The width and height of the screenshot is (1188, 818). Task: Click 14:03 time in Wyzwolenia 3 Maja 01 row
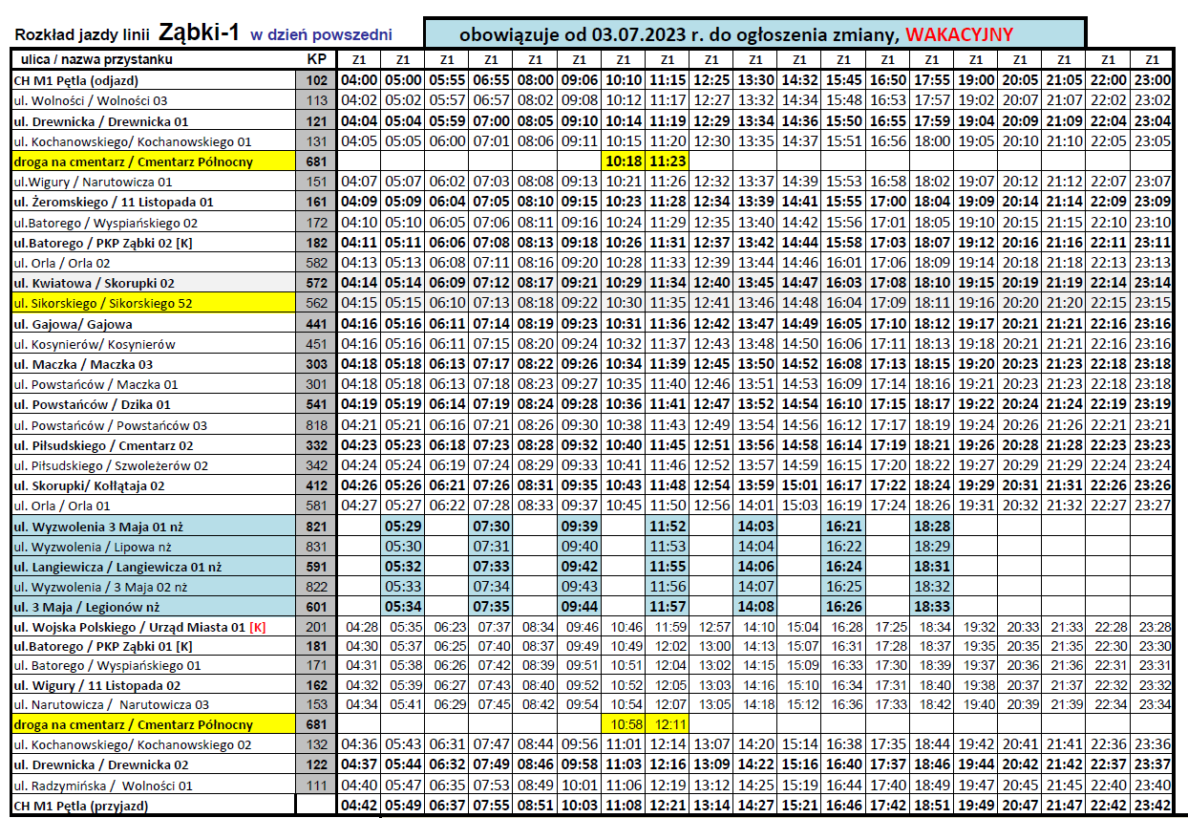[755, 527]
